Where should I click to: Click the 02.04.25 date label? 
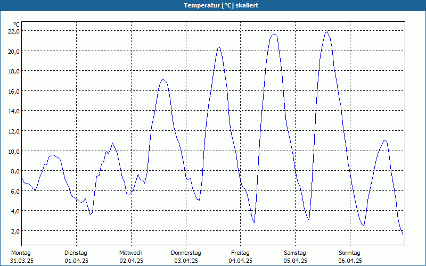point(131,261)
